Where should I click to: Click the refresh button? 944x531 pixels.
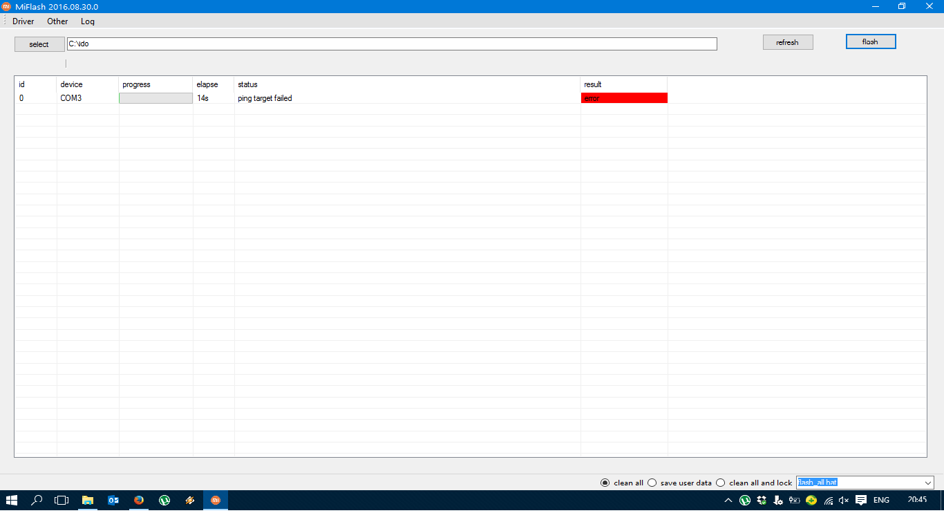point(788,42)
